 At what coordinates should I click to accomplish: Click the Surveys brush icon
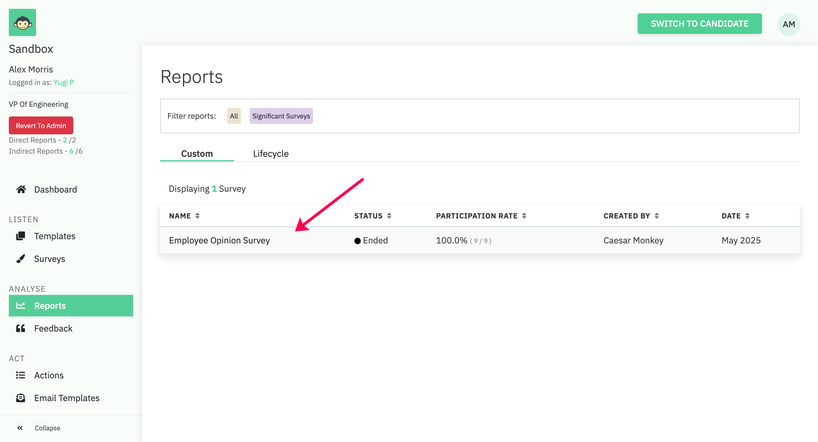21,259
